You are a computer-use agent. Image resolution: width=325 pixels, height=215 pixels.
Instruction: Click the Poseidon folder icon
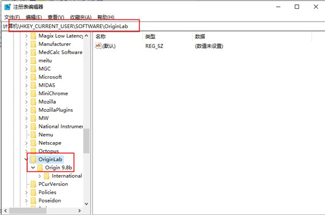(x=34, y=200)
